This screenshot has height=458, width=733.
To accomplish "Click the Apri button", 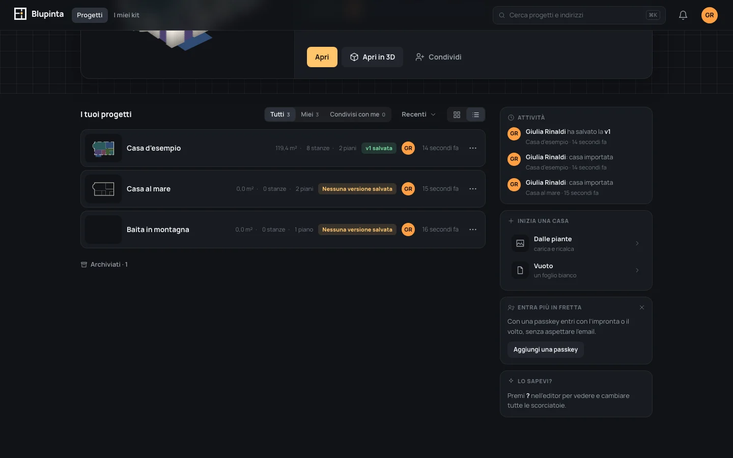I will (x=322, y=57).
